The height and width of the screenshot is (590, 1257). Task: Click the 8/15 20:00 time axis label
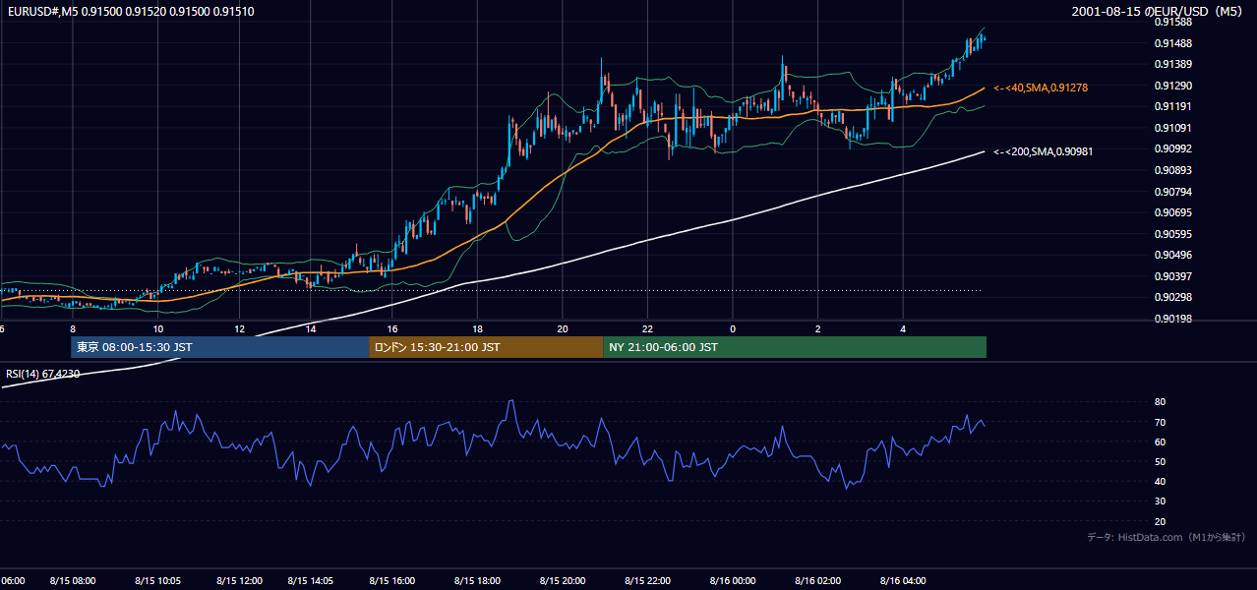[562, 581]
